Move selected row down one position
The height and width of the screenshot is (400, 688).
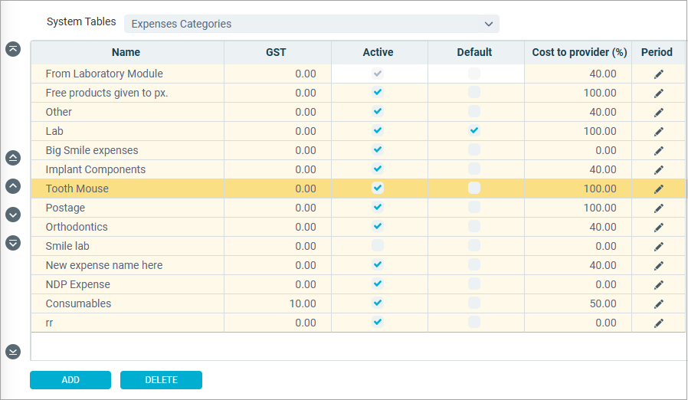pyautogui.click(x=13, y=215)
